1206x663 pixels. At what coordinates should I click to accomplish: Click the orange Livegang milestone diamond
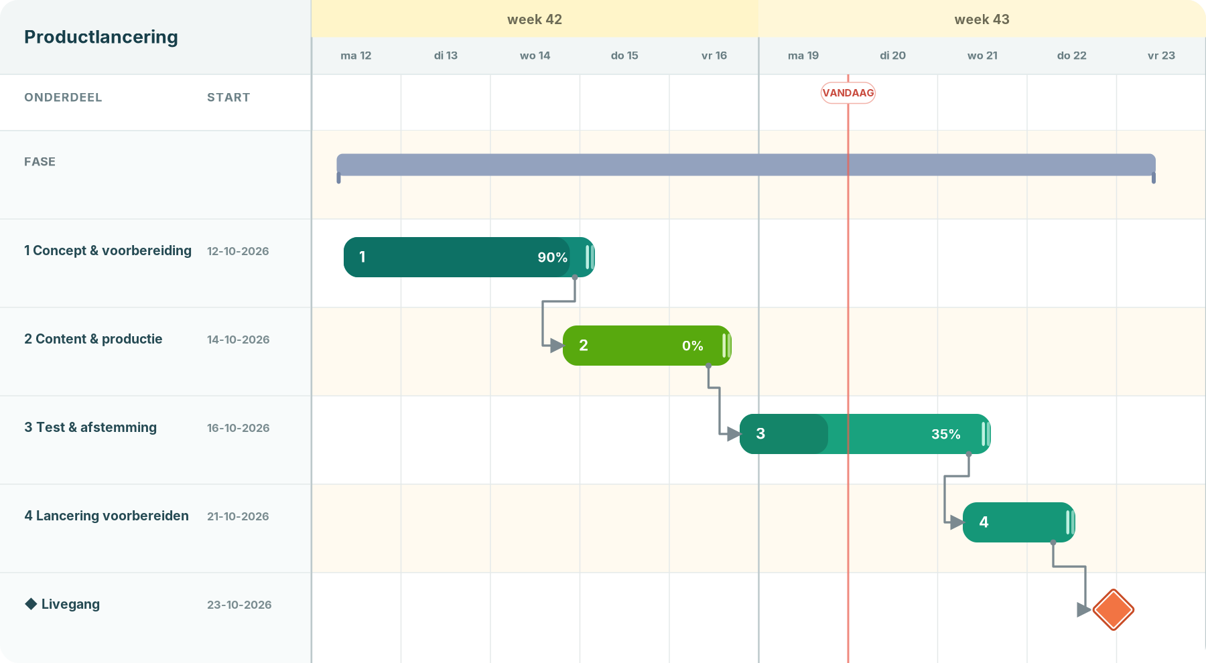pos(1113,609)
